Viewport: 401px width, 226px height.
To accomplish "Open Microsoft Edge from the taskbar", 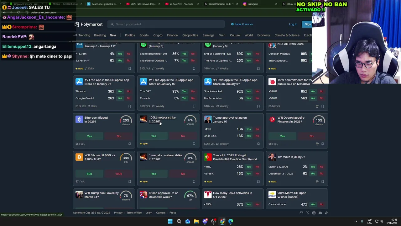I will click(x=231, y=221).
